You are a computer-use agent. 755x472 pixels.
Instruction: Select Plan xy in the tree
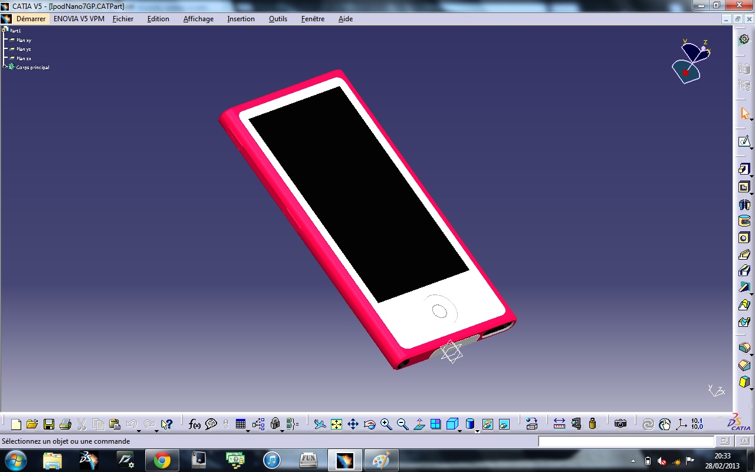pyautogui.click(x=24, y=40)
